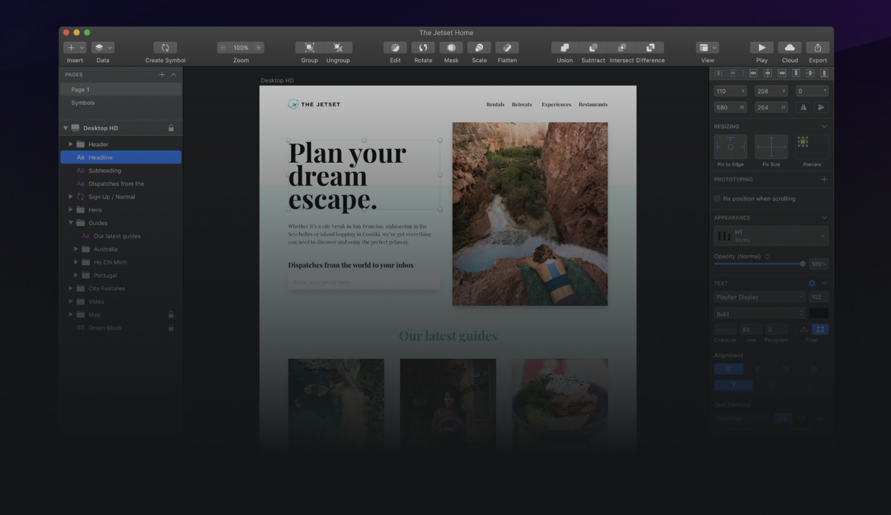Align text right in Alignment section
891x515 pixels.
[x=786, y=369]
